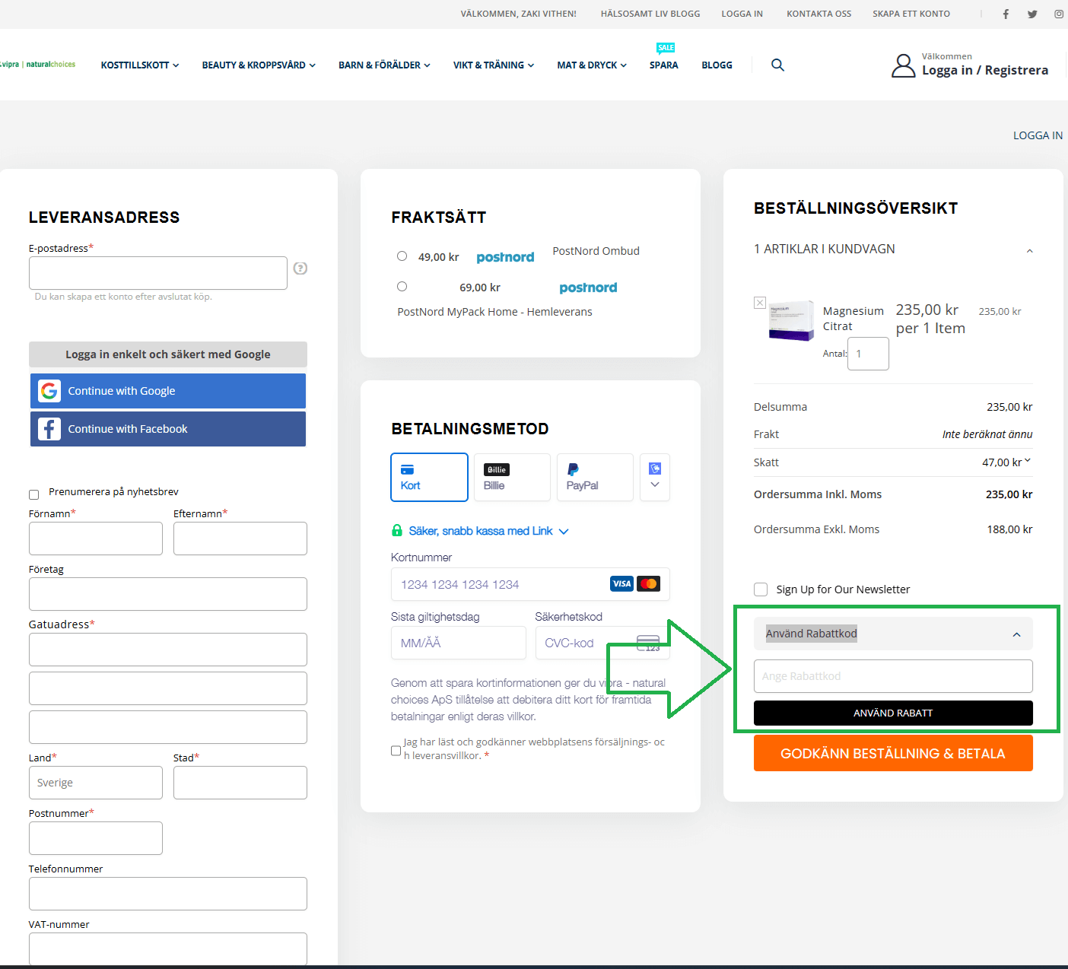Open the Blogg menu item
The width and height of the screenshot is (1068, 969).
[717, 65]
